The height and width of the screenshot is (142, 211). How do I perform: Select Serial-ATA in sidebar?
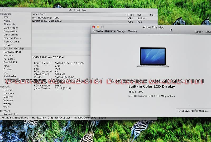click(10, 76)
